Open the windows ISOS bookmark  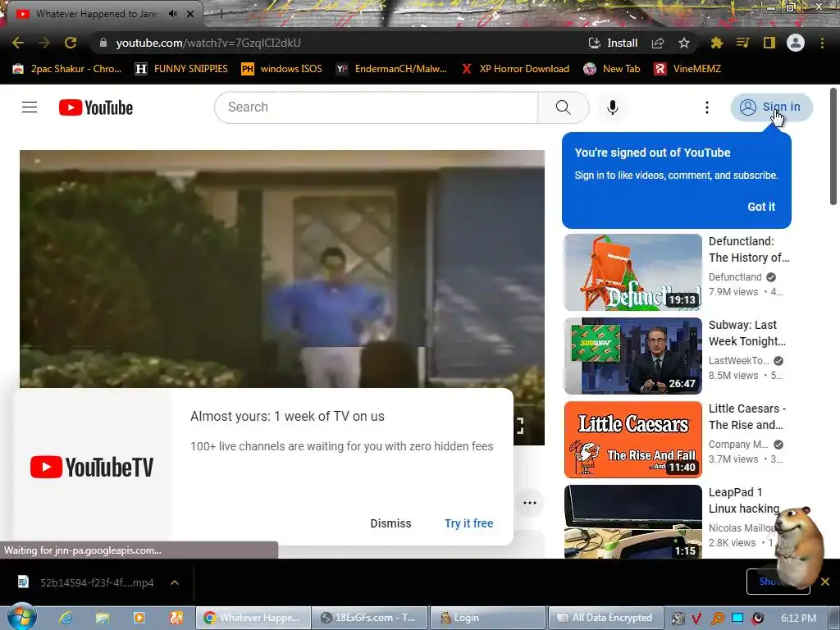coord(282,69)
